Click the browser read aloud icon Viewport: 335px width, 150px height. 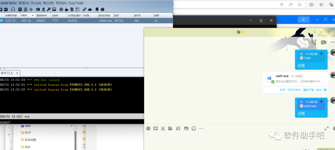tap(291, 4)
